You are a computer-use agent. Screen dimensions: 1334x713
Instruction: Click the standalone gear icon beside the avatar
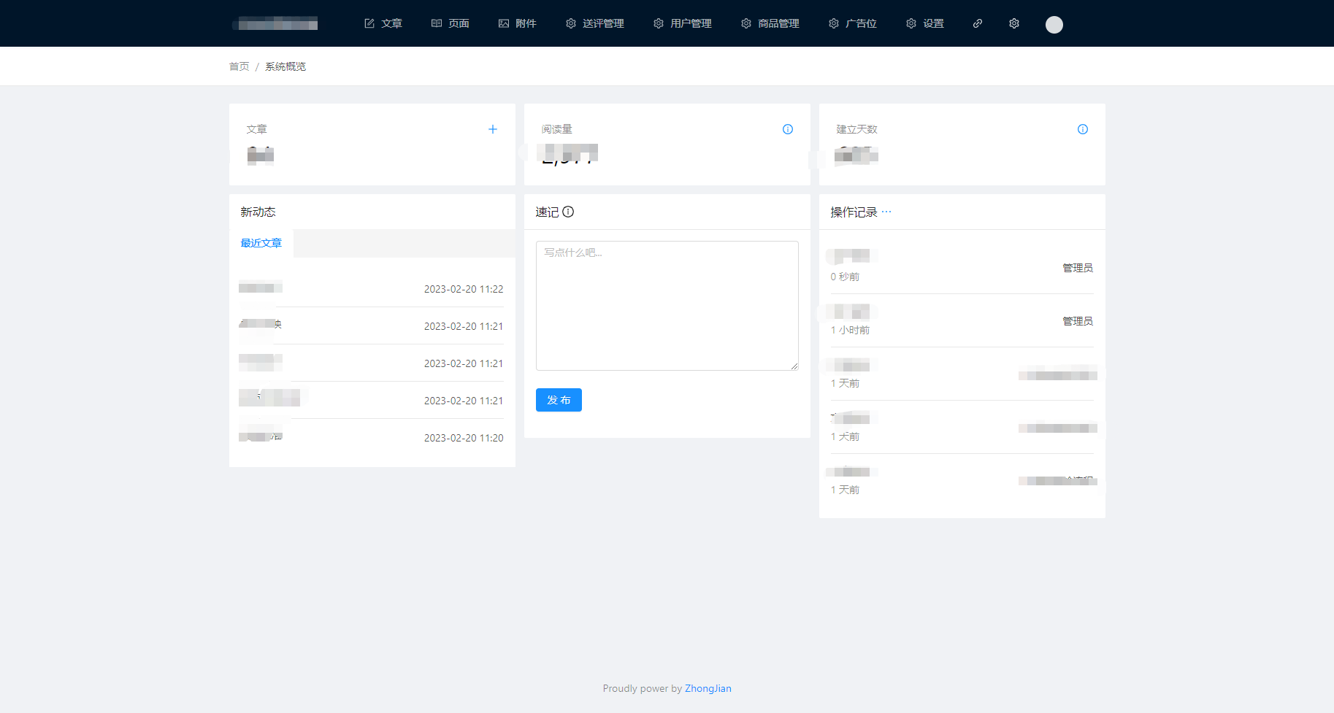1014,23
